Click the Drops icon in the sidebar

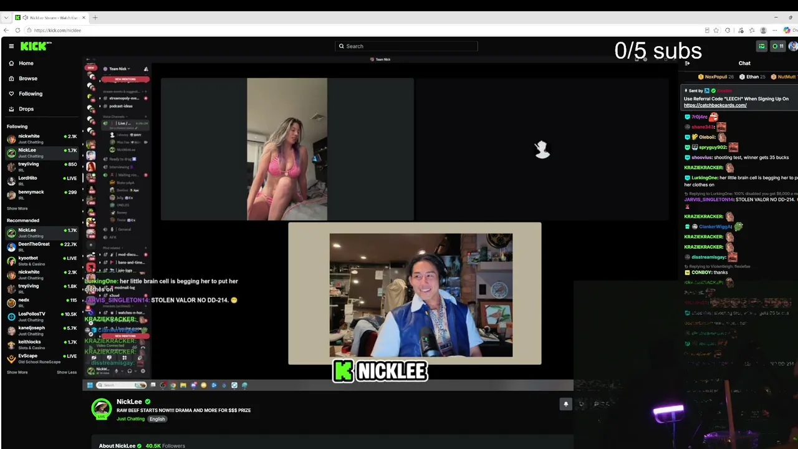click(x=11, y=109)
